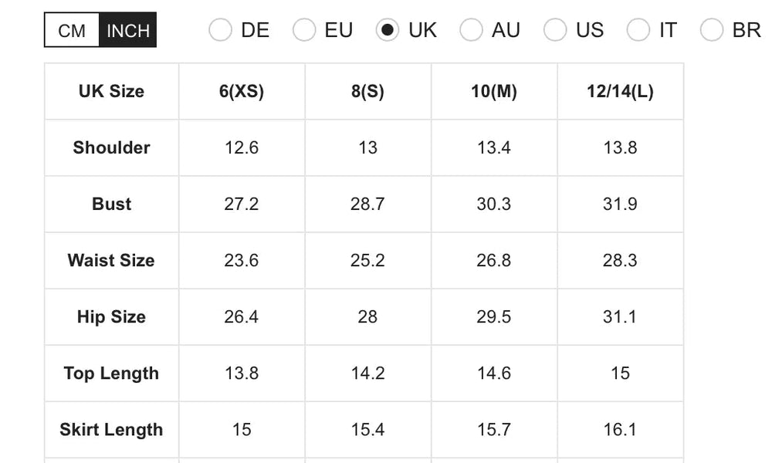The width and height of the screenshot is (772, 463).
Task: Switch size region to AU
Action: point(471,30)
